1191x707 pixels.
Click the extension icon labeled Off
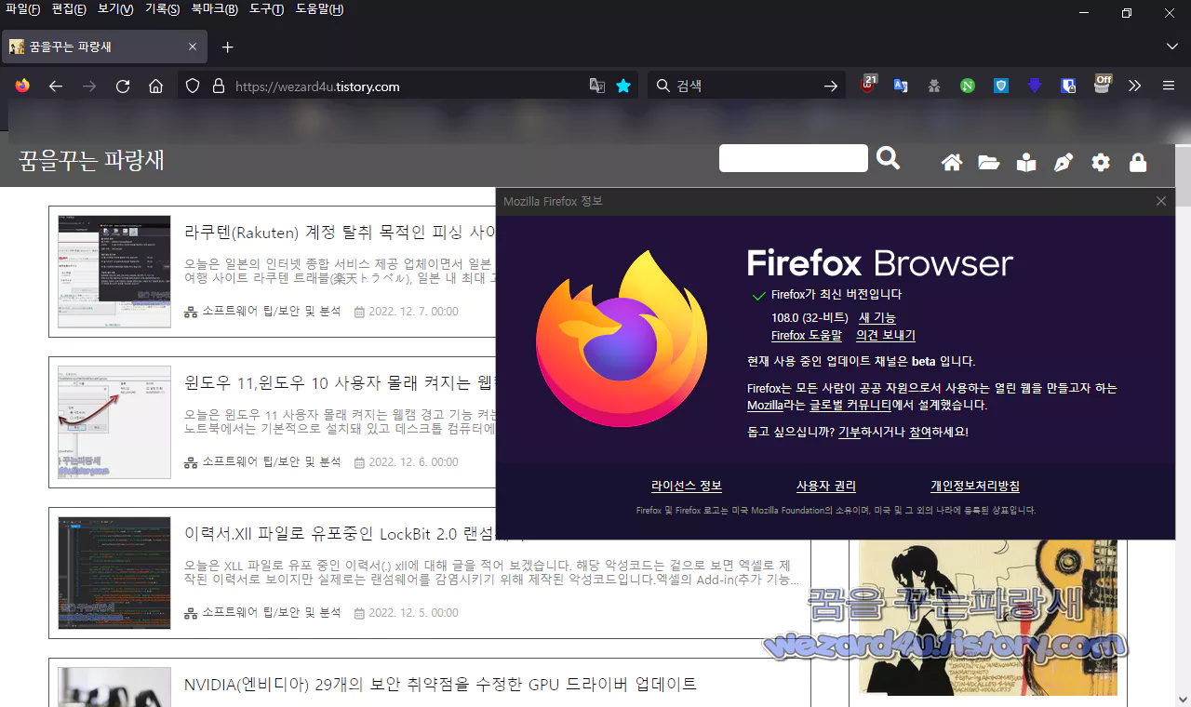(1103, 84)
